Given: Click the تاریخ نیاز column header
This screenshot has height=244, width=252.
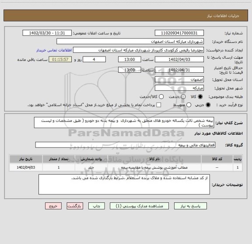Looking at the screenshot, I should pyautogui.click(x=26, y=159).
